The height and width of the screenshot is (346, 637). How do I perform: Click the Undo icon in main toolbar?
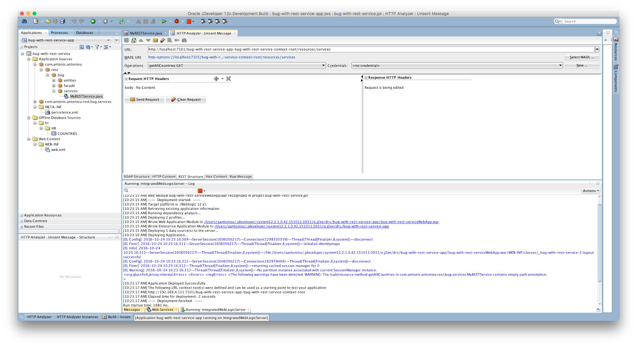pyautogui.click(x=74, y=21)
